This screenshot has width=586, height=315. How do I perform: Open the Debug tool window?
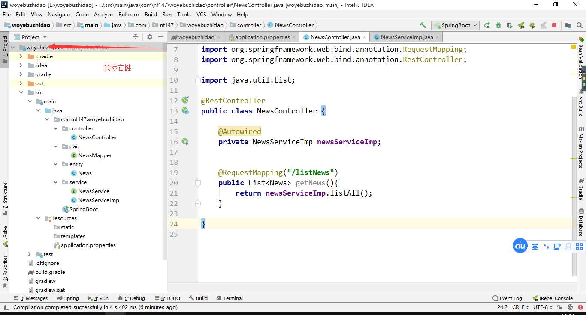(132, 298)
